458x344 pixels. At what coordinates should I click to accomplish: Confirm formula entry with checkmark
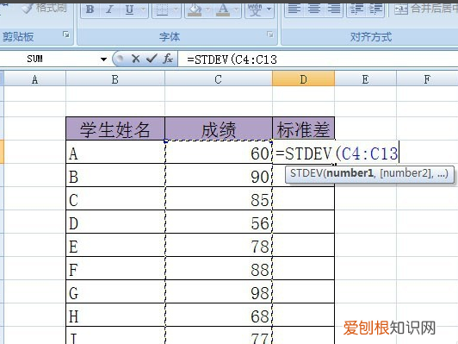152,59
